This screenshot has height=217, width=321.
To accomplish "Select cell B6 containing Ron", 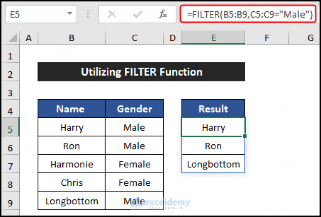I will coord(72,145).
